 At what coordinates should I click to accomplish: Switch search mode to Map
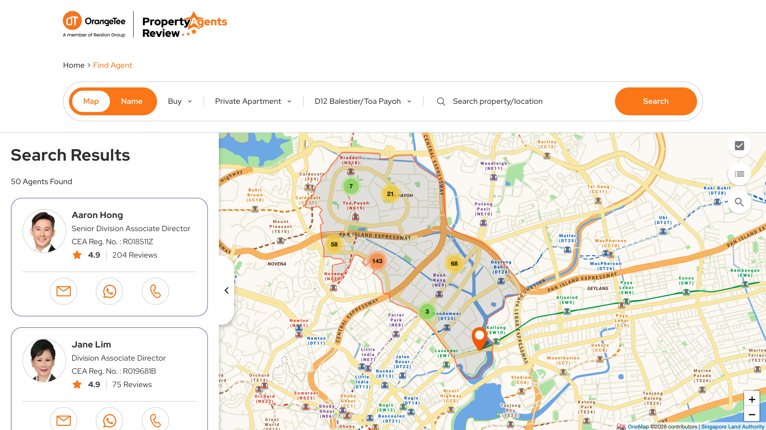91,101
